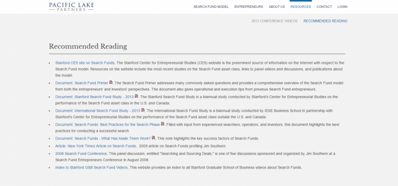Open Stanford CES site on Search Funds link
The height and width of the screenshot is (186, 398).
pyautogui.click(x=85, y=63)
